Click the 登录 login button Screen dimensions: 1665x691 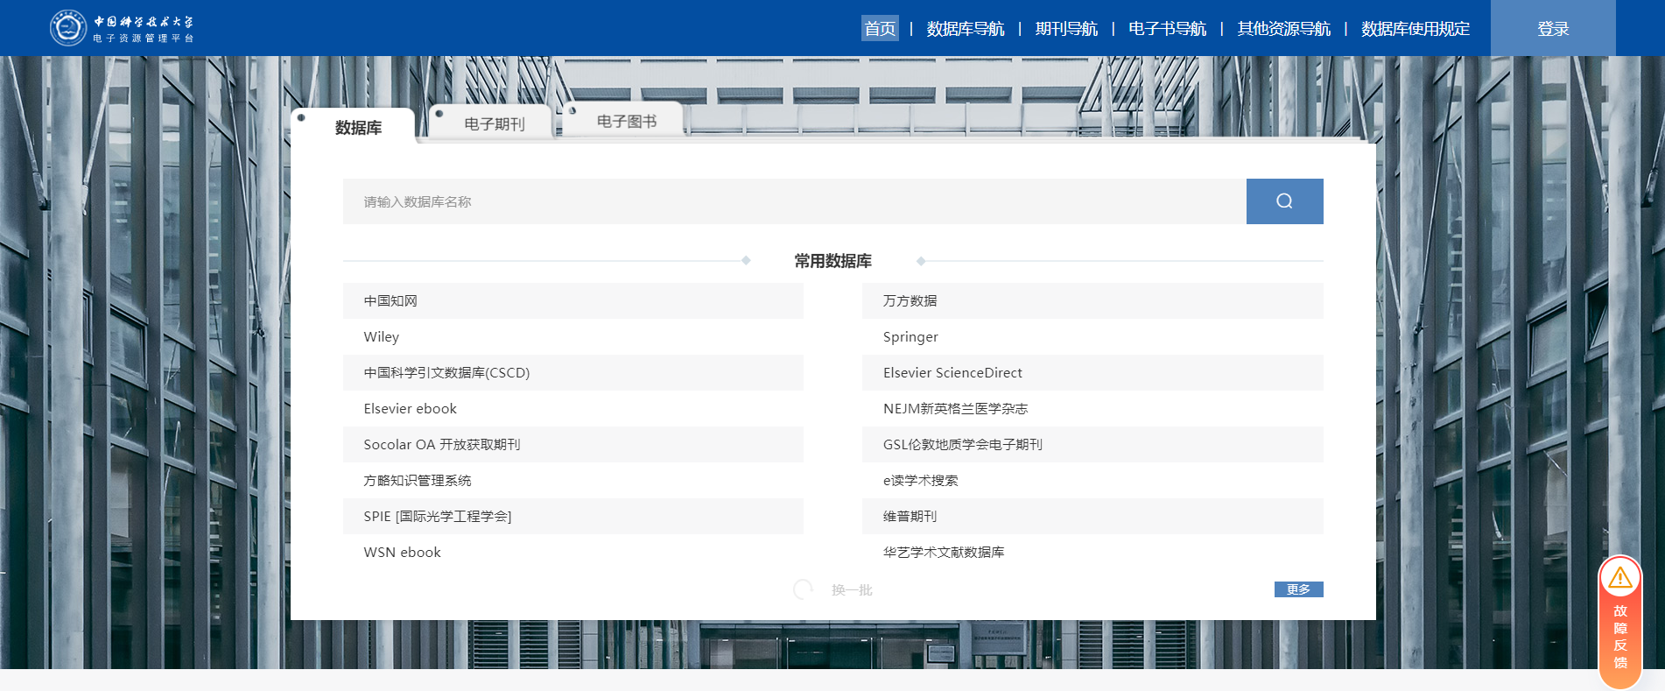tap(1553, 29)
